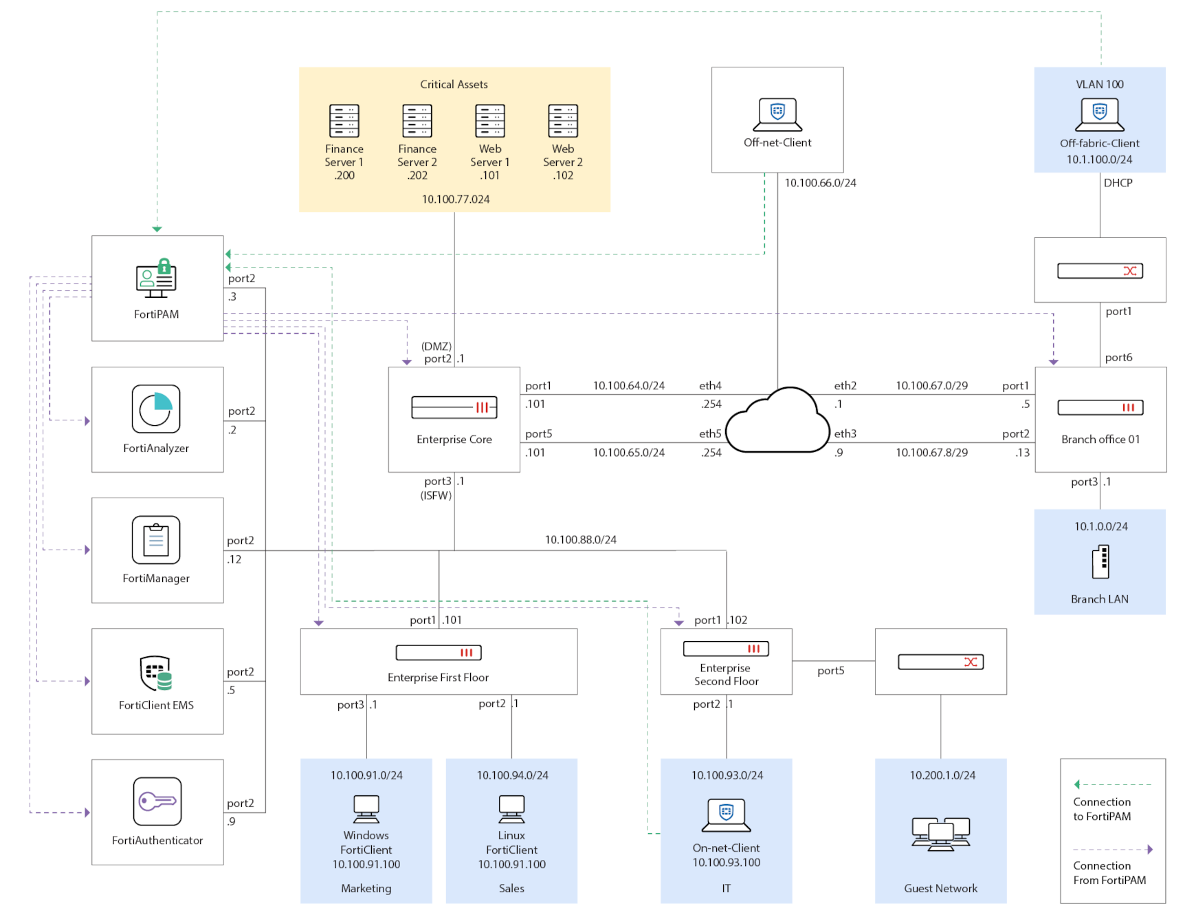Click the Web Server 2 icon

point(562,119)
